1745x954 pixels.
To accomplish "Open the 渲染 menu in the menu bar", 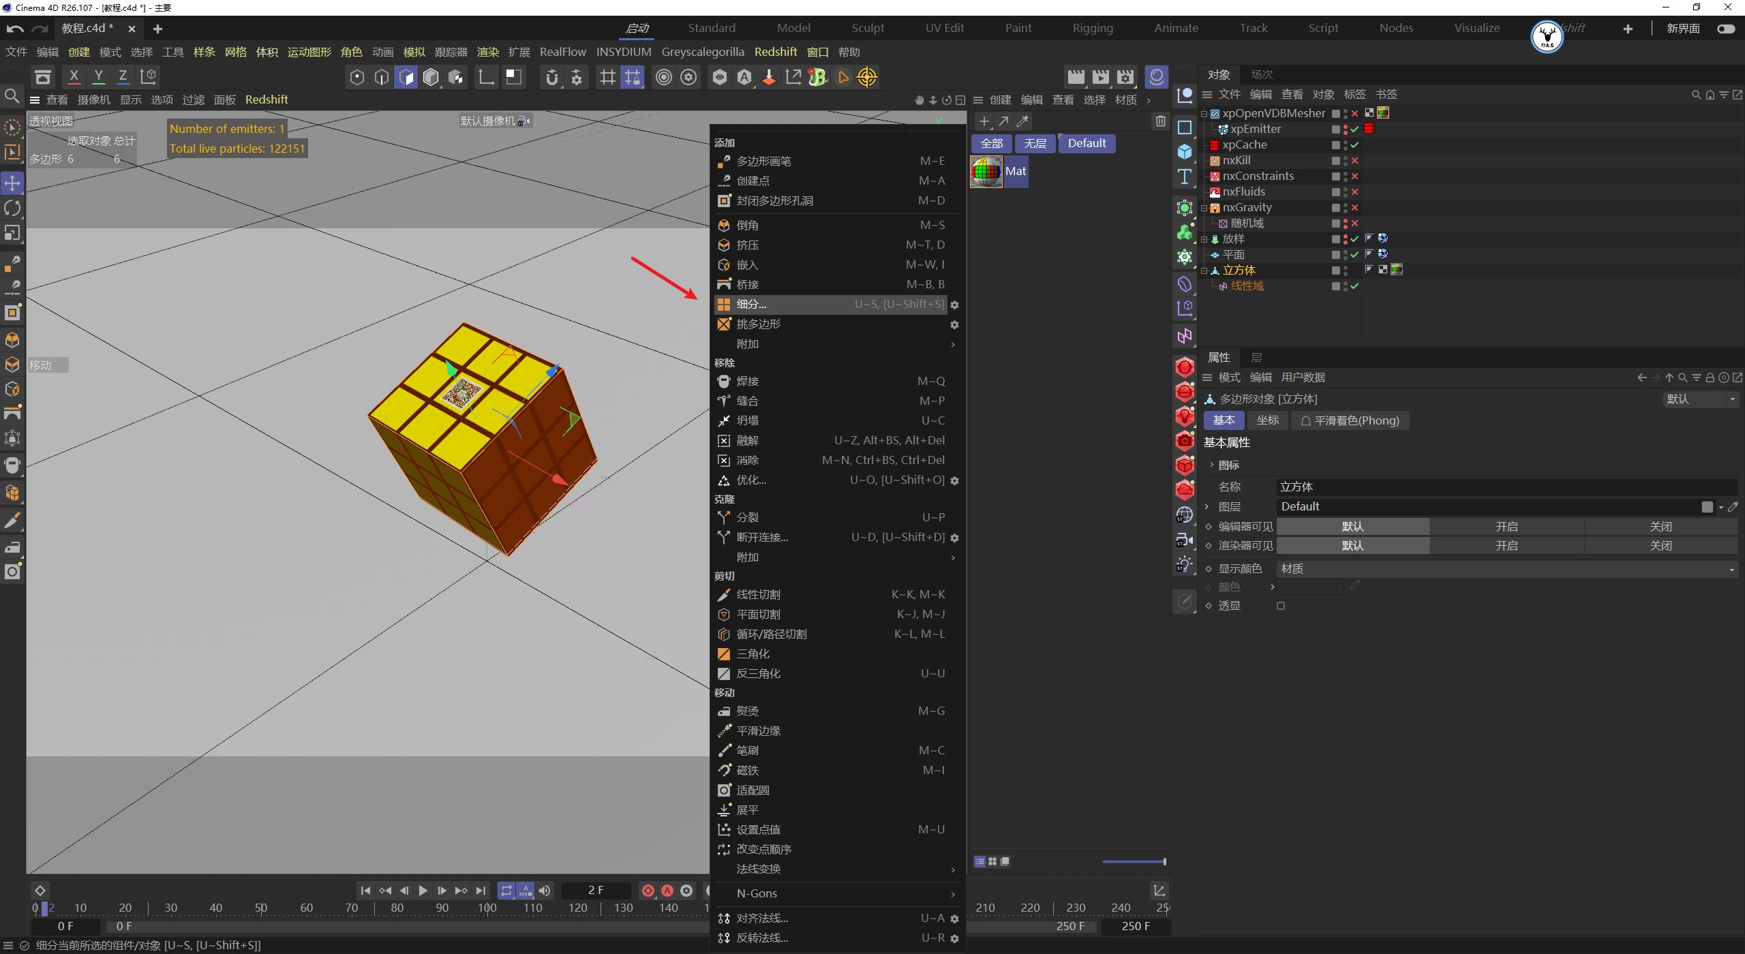I will 488,52.
